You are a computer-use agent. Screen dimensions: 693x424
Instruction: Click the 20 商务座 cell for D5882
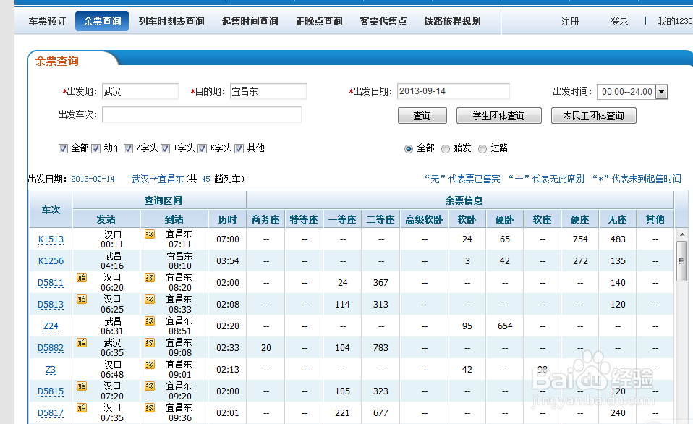click(x=266, y=347)
